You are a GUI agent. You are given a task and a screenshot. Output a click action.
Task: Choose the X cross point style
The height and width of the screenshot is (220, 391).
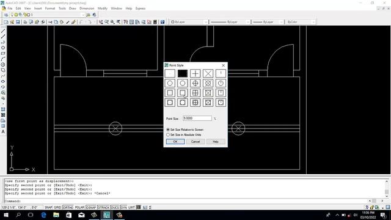coord(208,73)
